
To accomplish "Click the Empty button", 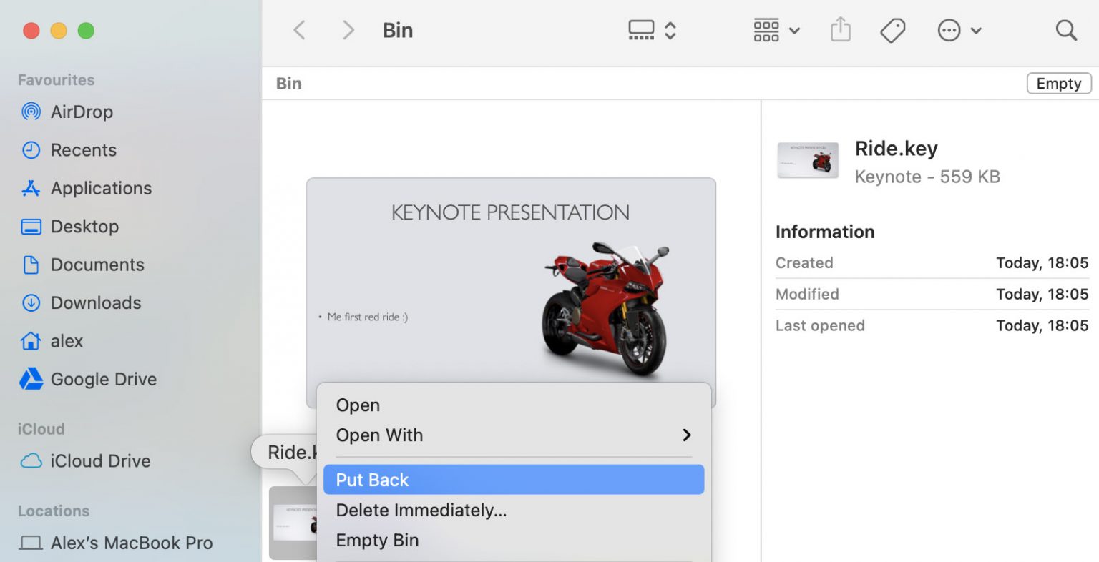I will click(x=1058, y=83).
